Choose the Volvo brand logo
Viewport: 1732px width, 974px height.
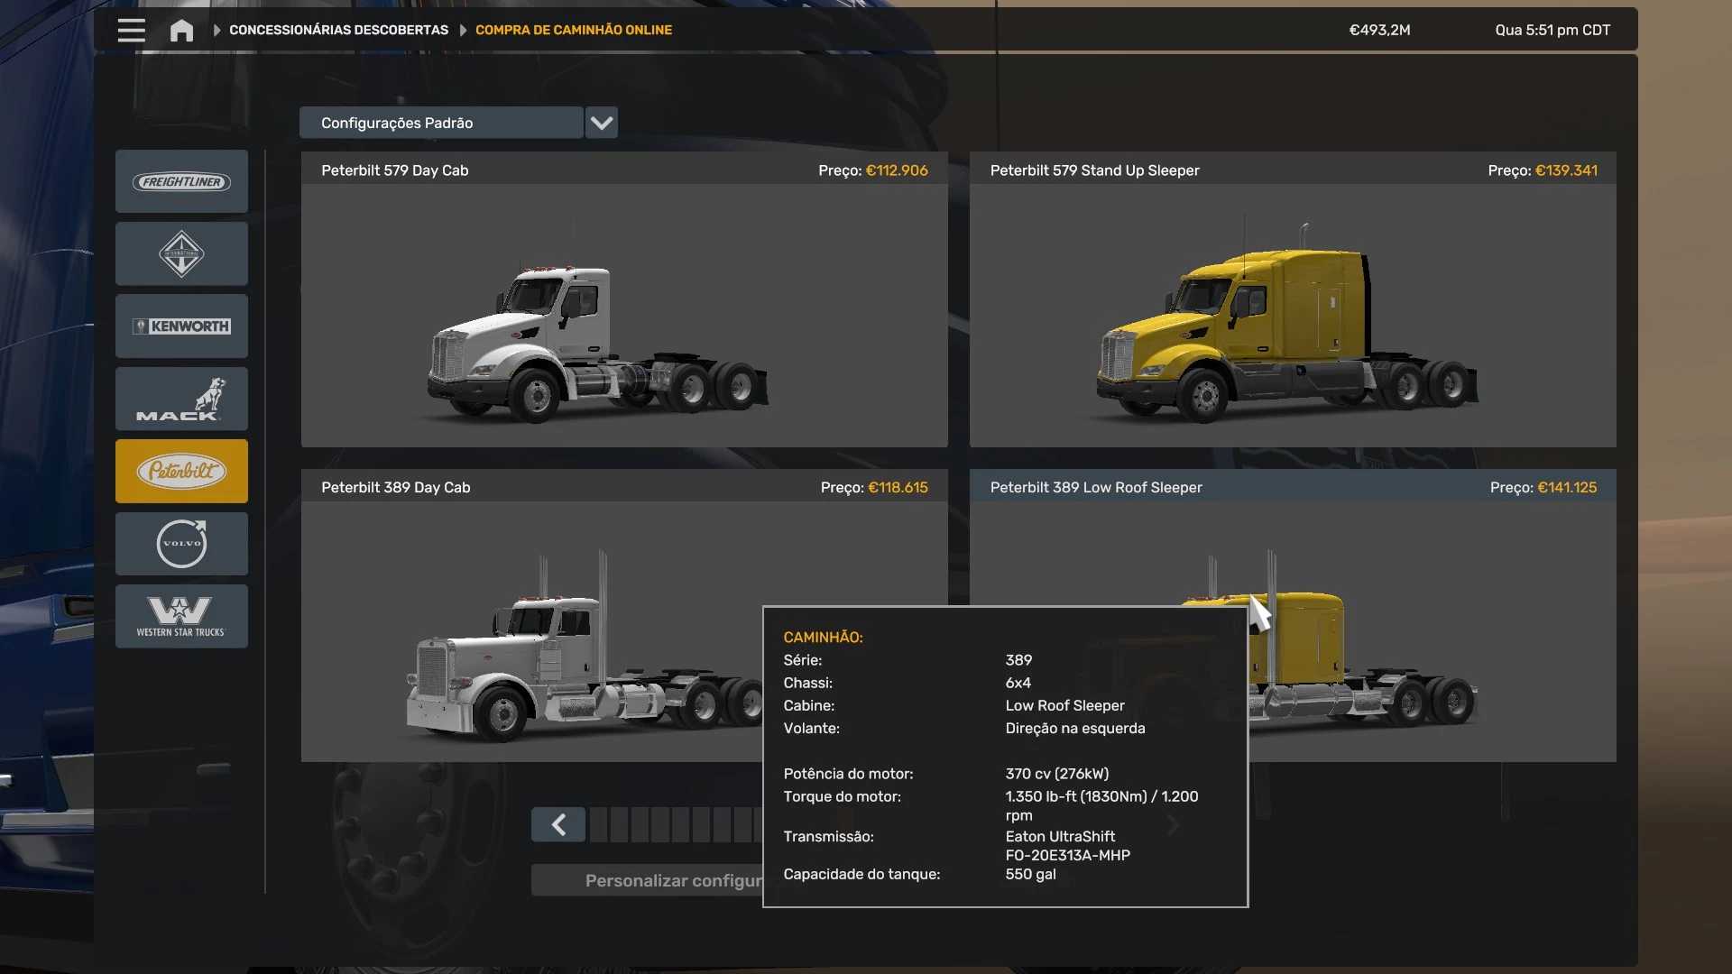pyautogui.click(x=181, y=544)
